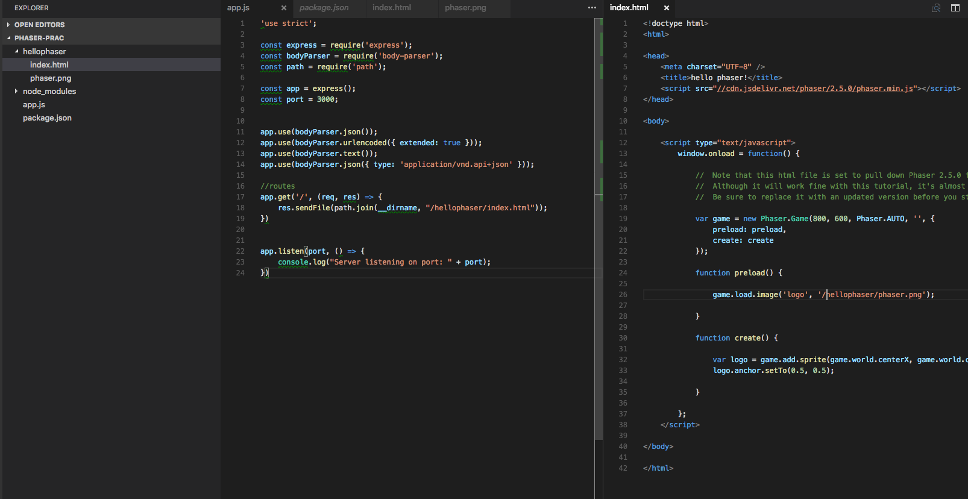The width and height of the screenshot is (968, 499).
Task: Click the 'bodyParser.urlencoded' line
Action: pyautogui.click(x=371, y=143)
